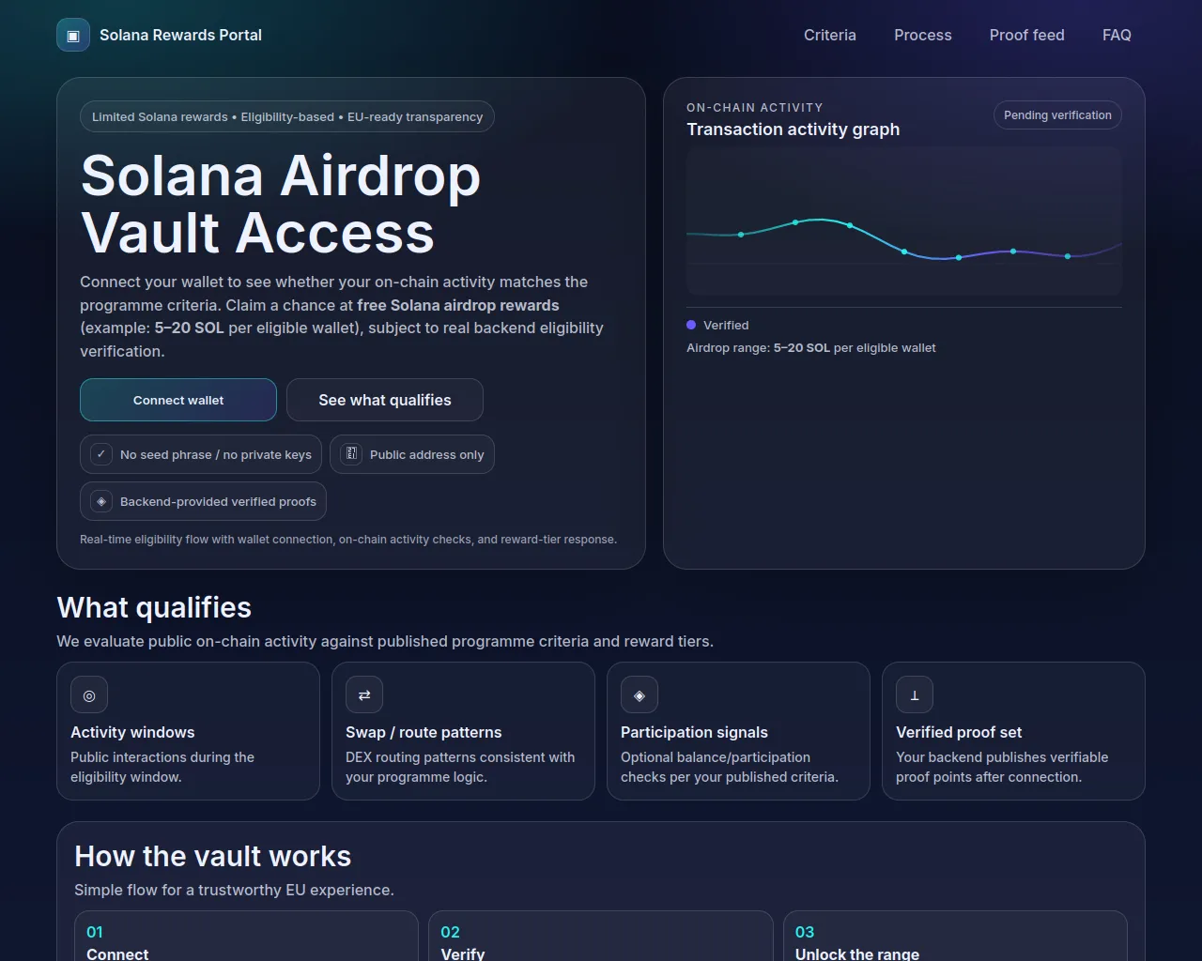
Task: Click the Verified legend label
Action: click(726, 325)
